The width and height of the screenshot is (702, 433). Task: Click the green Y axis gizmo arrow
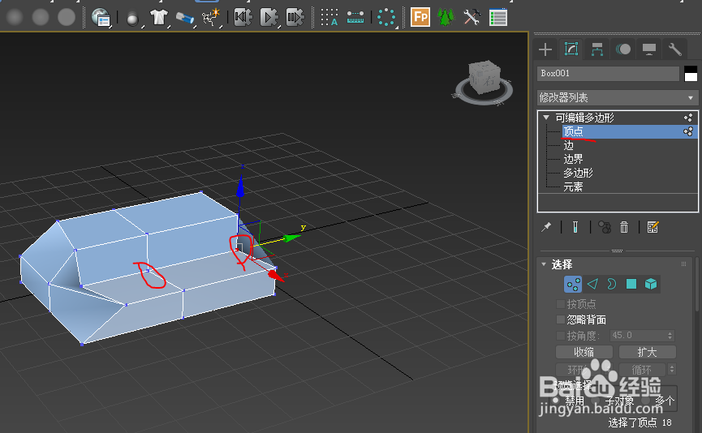(x=292, y=238)
